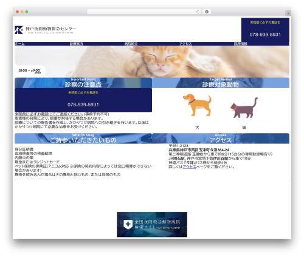The image size is (304, 257).
Task: Click the 神戸夜間動物救急センター logo
Action: pos(45,30)
